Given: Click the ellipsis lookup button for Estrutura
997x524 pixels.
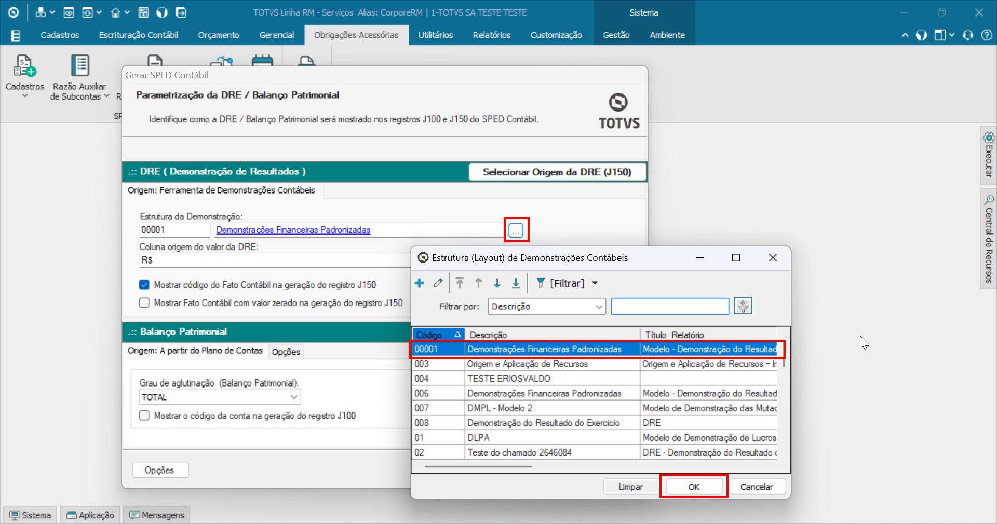Looking at the screenshot, I should click(516, 230).
